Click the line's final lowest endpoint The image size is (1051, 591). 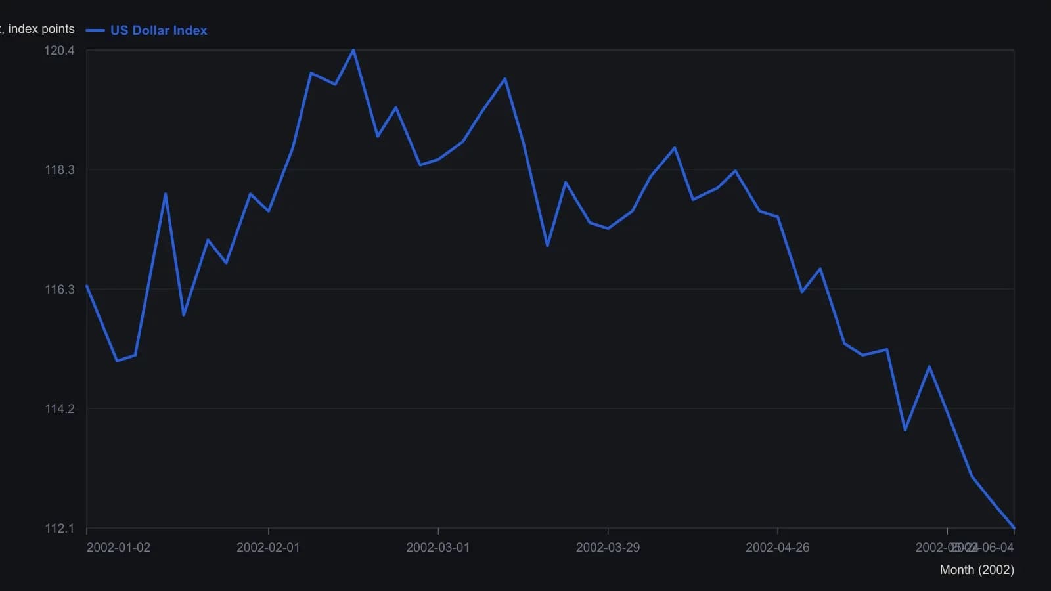click(1014, 528)
